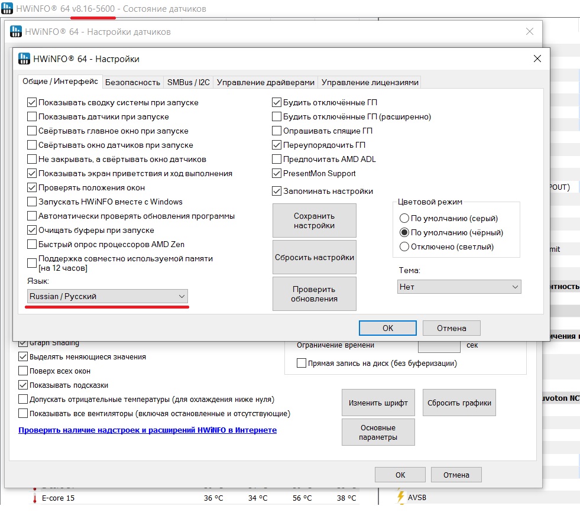The width and height of the screenshot is (580, 532).
Task: Select По умолчанию (серый) color mode
Action: 404,218
